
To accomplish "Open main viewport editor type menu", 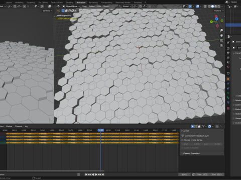I will tap(58, 6).
